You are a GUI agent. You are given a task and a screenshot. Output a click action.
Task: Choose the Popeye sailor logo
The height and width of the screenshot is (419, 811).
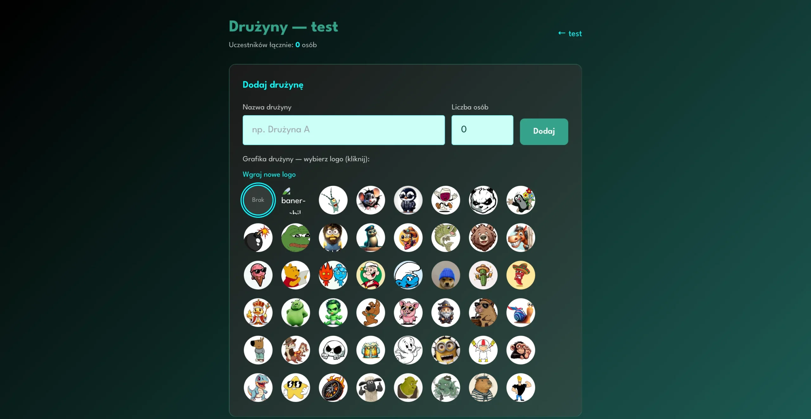click(x=371, y=275)
